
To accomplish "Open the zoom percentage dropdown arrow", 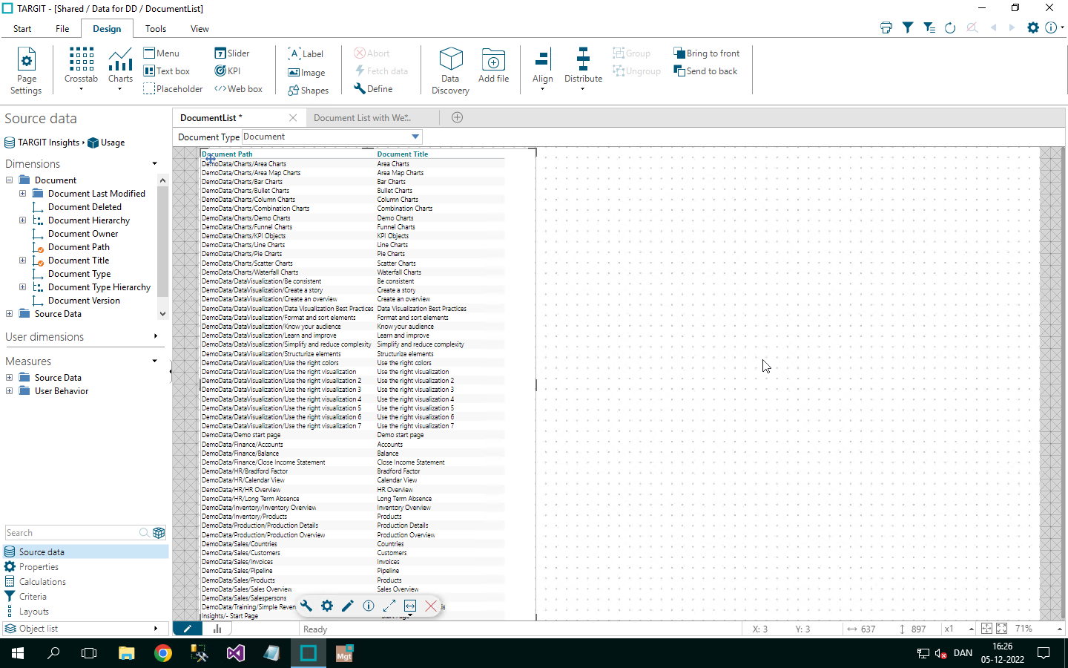I will point(1059,629).
